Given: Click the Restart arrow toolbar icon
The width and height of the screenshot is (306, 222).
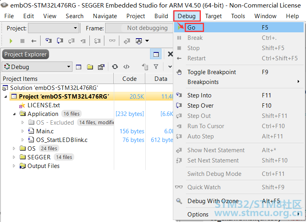Looking at the screenshot, I should (34, 41).
